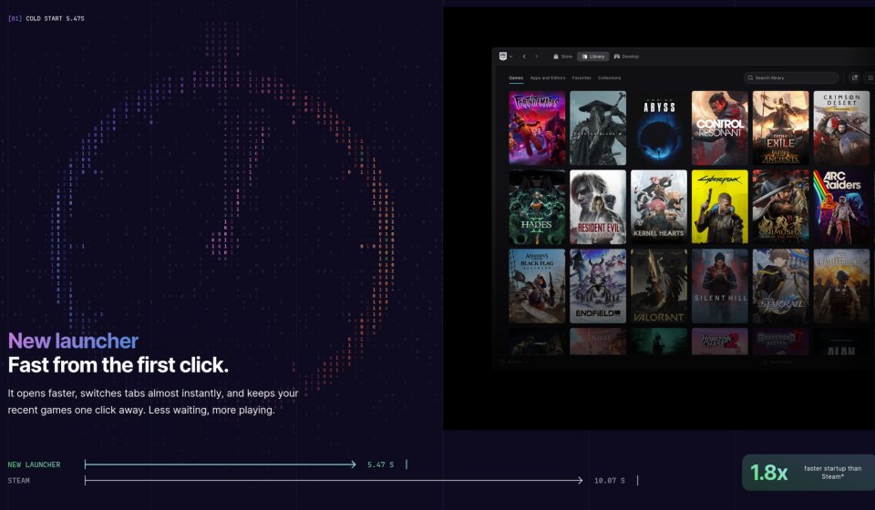Select the Path of Exile cover
875x510 pixels.
781,128
